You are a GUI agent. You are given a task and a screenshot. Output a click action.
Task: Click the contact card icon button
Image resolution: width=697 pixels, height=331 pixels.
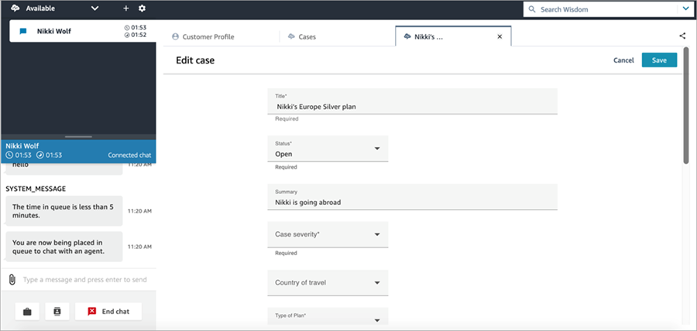pos(57,311)
